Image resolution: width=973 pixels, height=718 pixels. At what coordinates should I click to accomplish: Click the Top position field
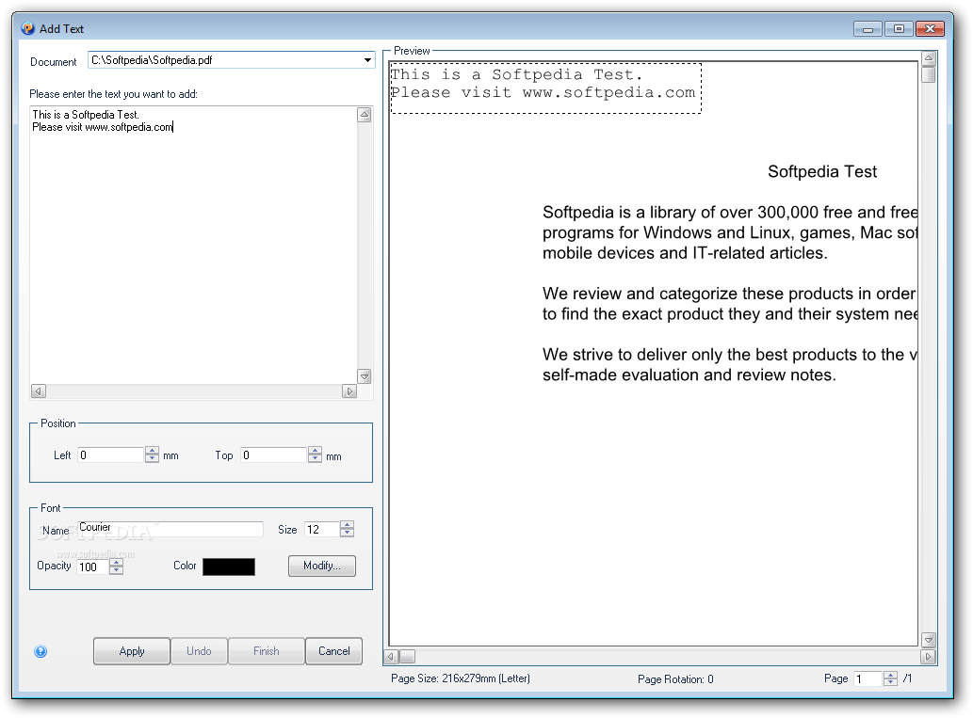[x=274, y=455]
